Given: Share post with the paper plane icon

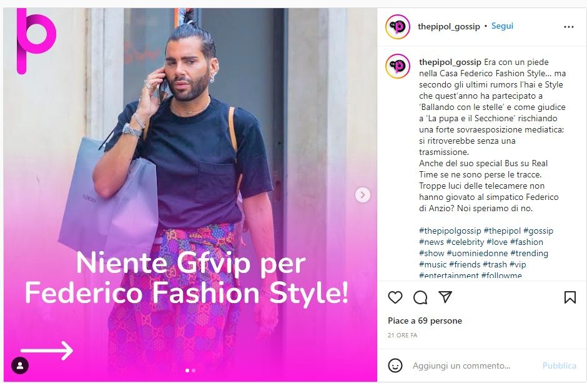Looking at the screenshot, I should (x=445, y=297).
